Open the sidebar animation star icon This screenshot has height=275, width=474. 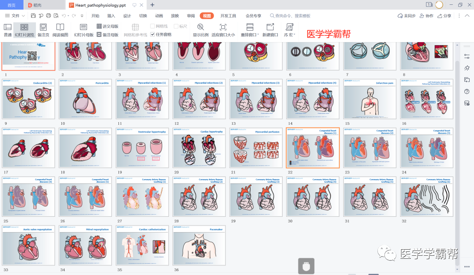tap(467, 68)
